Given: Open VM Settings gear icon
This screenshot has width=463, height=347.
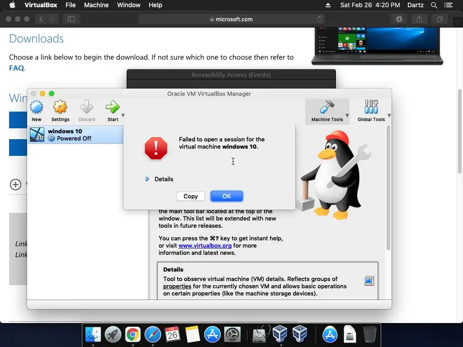Looking at the screenshot, I should 60,107.
